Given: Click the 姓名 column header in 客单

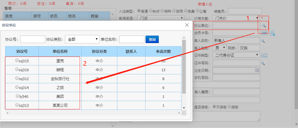Looking at the screenshot, I should 78,16.
